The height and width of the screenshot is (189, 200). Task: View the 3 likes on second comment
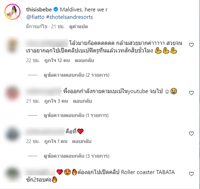click(56, 101)
